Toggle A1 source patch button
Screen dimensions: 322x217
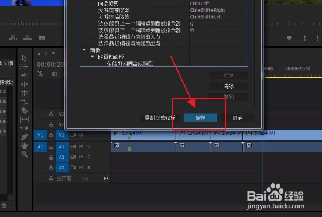coord(40,147)
